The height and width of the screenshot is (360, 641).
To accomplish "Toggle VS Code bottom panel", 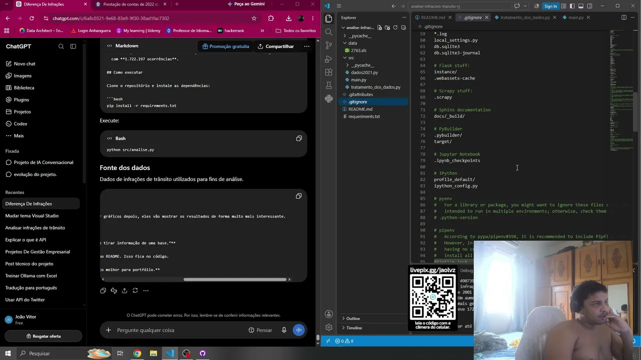I will [x=580, y=6].
